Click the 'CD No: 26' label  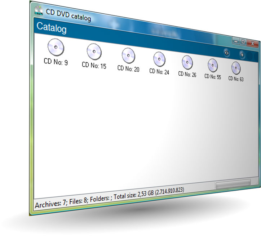click(x=187, y=74)
